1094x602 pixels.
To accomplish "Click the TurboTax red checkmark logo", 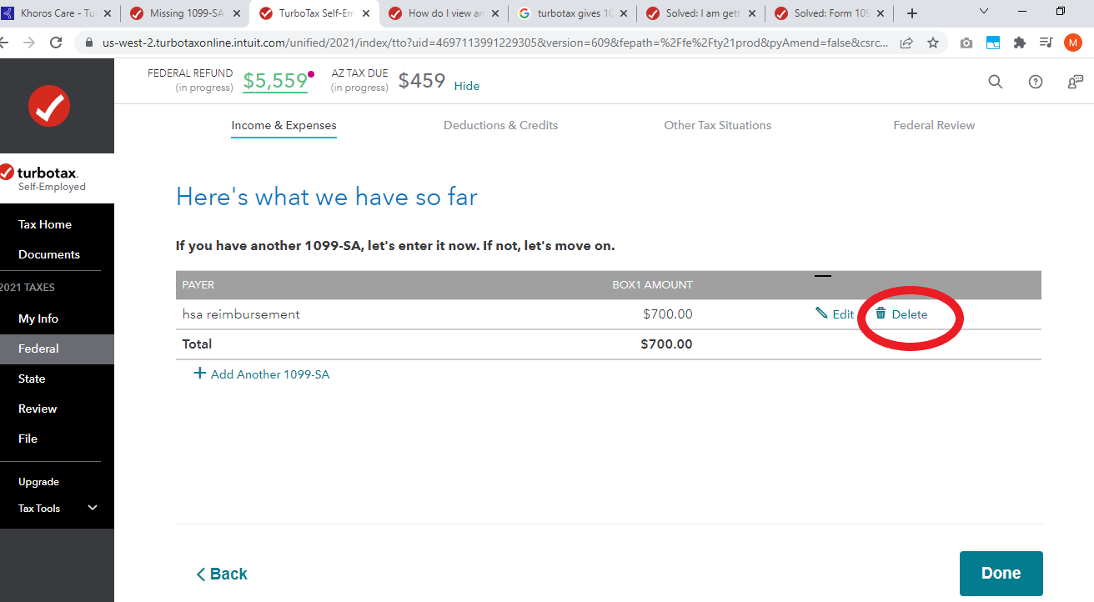I will [x=49, y=106].
